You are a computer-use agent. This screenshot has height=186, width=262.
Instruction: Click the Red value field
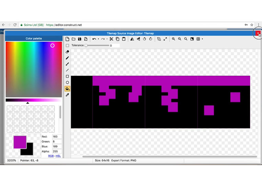(57, 136)
